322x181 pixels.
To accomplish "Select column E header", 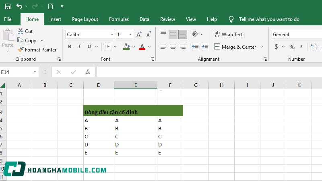I will [136, 85].
